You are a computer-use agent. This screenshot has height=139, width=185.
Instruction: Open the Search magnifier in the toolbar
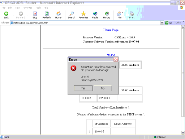pyautogui.click(x=72, y=13)
